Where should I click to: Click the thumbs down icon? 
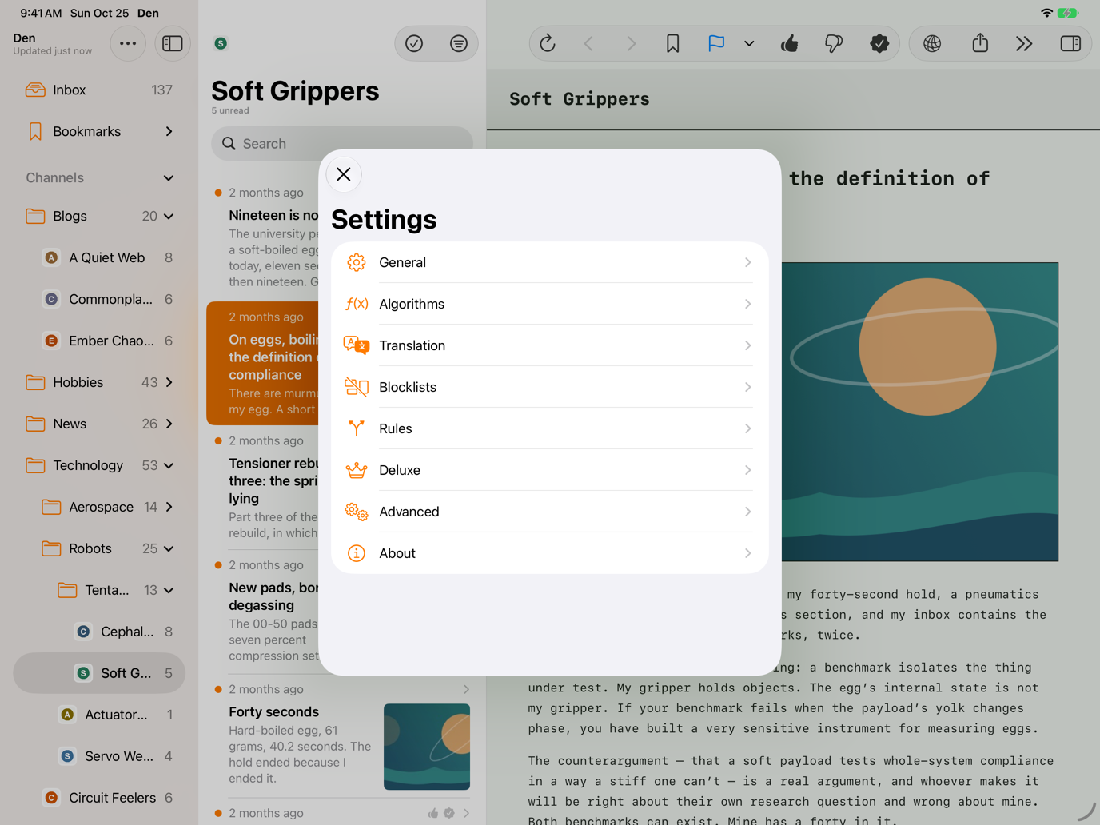pos(834,43)
